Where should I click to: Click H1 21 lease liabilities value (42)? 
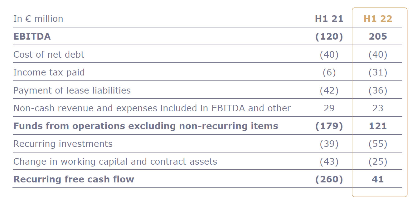(329, 90)
